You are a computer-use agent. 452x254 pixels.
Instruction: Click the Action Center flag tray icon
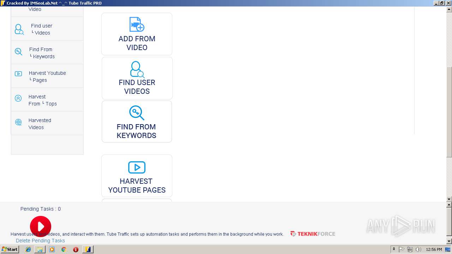point(402,249)
